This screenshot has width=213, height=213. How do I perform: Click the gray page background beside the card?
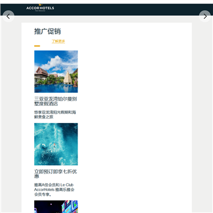[202, 118]
